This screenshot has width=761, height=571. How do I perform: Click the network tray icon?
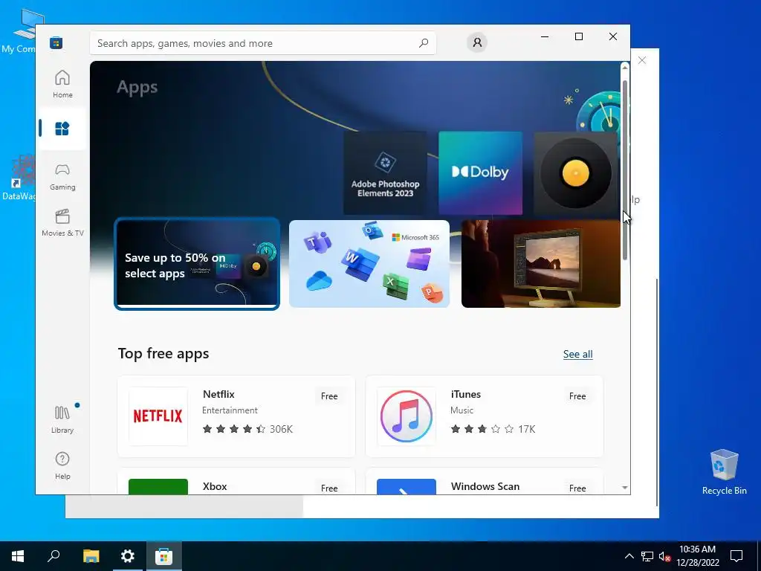[647, 556]
